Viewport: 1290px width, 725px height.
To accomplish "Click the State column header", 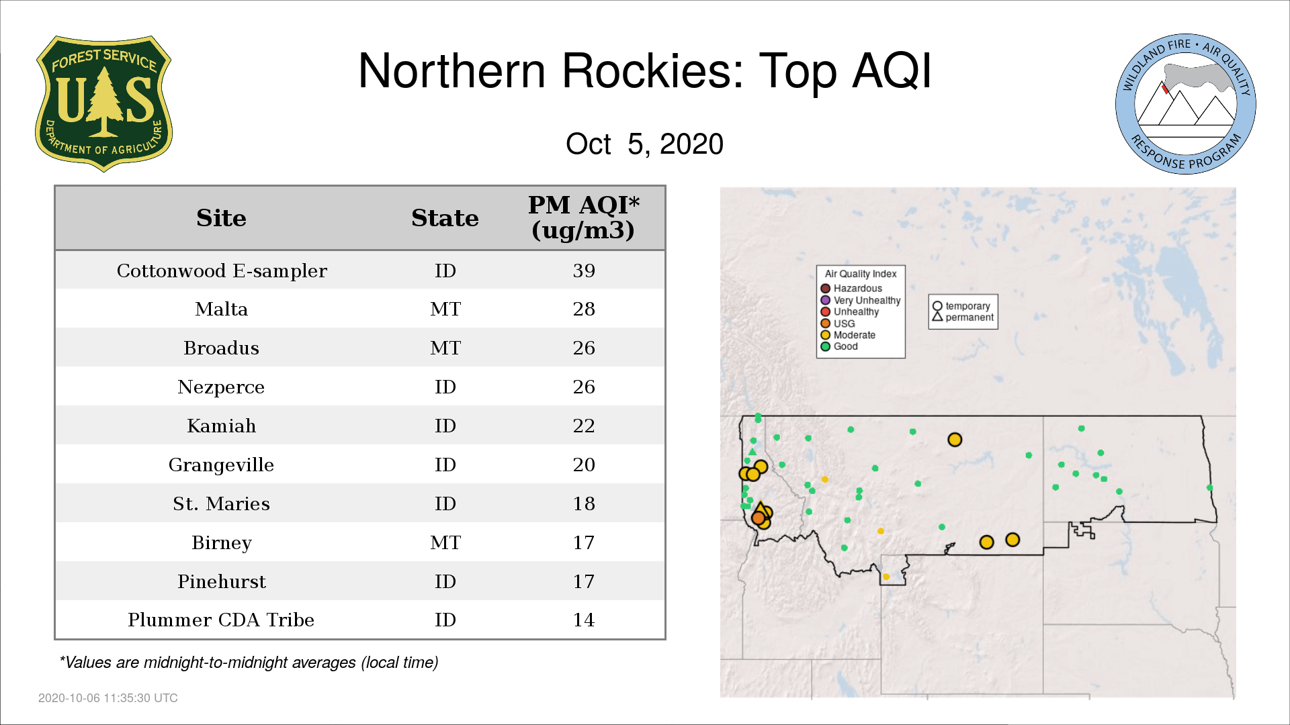I will click(x=445, y=218).
